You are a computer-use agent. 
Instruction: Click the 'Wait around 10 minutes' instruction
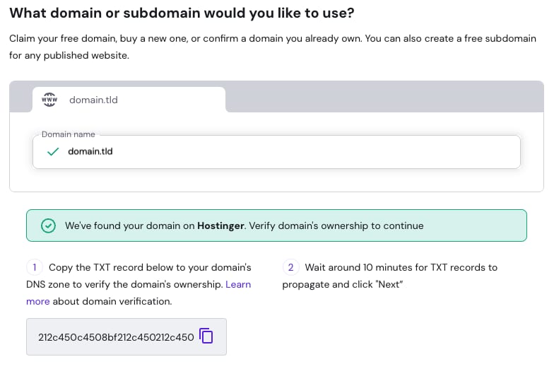tap(401, 267)
